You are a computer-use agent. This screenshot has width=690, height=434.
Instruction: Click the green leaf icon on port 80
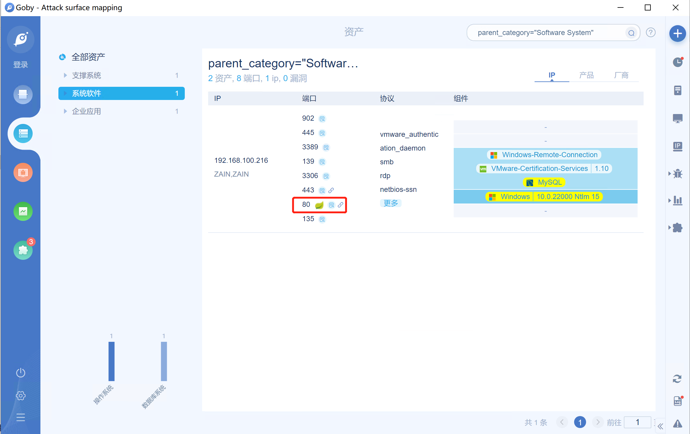coord(319,205)
